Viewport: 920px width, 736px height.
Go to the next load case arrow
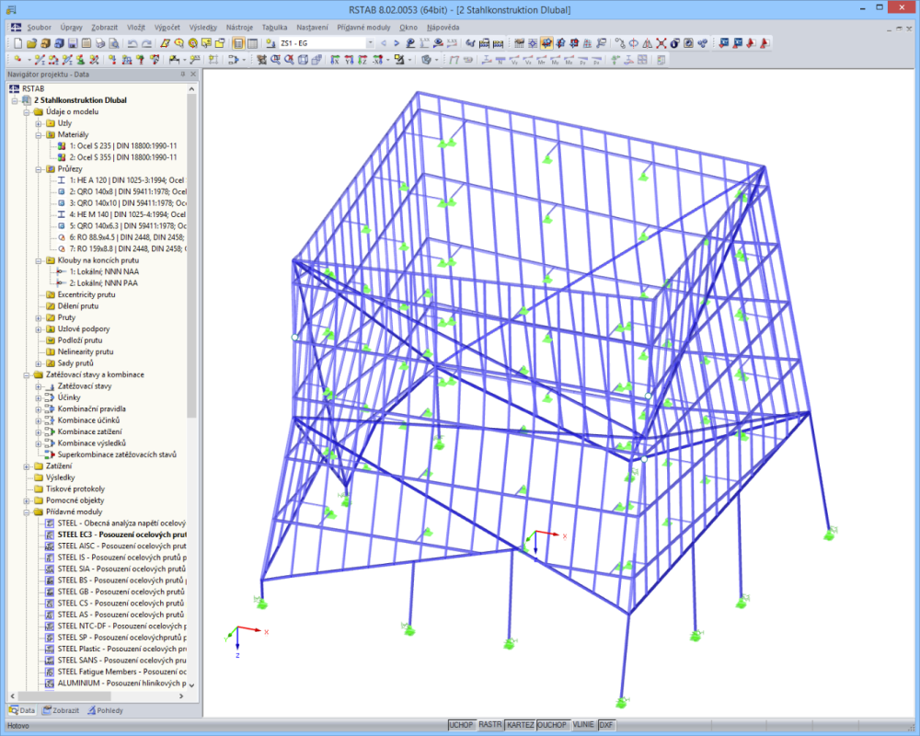click(x=397, y=43)
